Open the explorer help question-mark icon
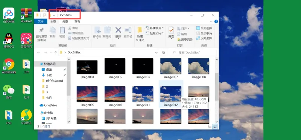 (x=216, y=21)
